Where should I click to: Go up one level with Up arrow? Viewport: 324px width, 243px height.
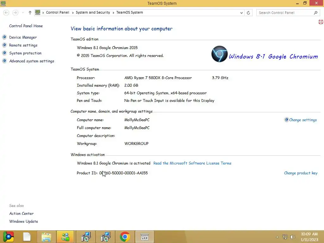coord(30,13)
